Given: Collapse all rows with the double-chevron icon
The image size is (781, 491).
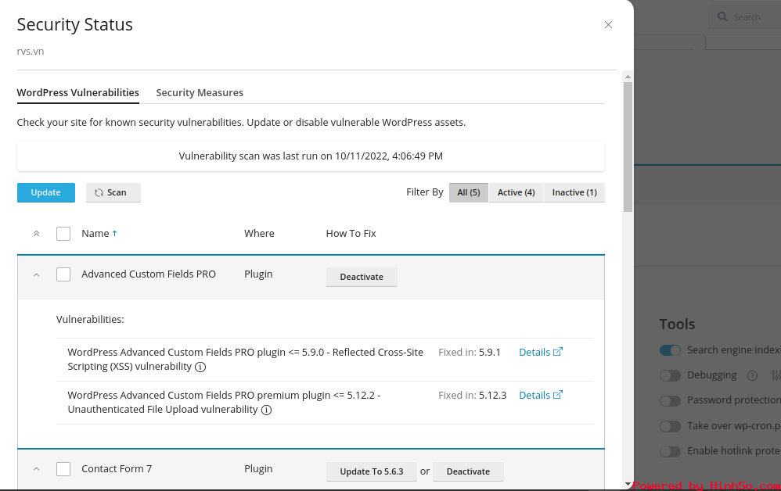Looking at the screenshot, I should point(36,233).
